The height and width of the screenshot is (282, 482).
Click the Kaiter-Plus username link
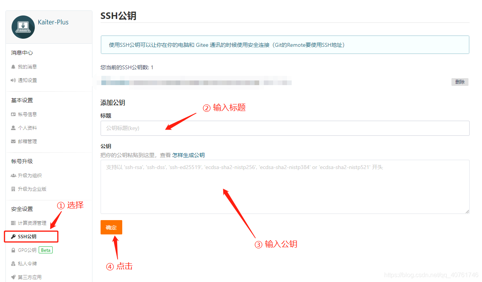pos(53,22)
